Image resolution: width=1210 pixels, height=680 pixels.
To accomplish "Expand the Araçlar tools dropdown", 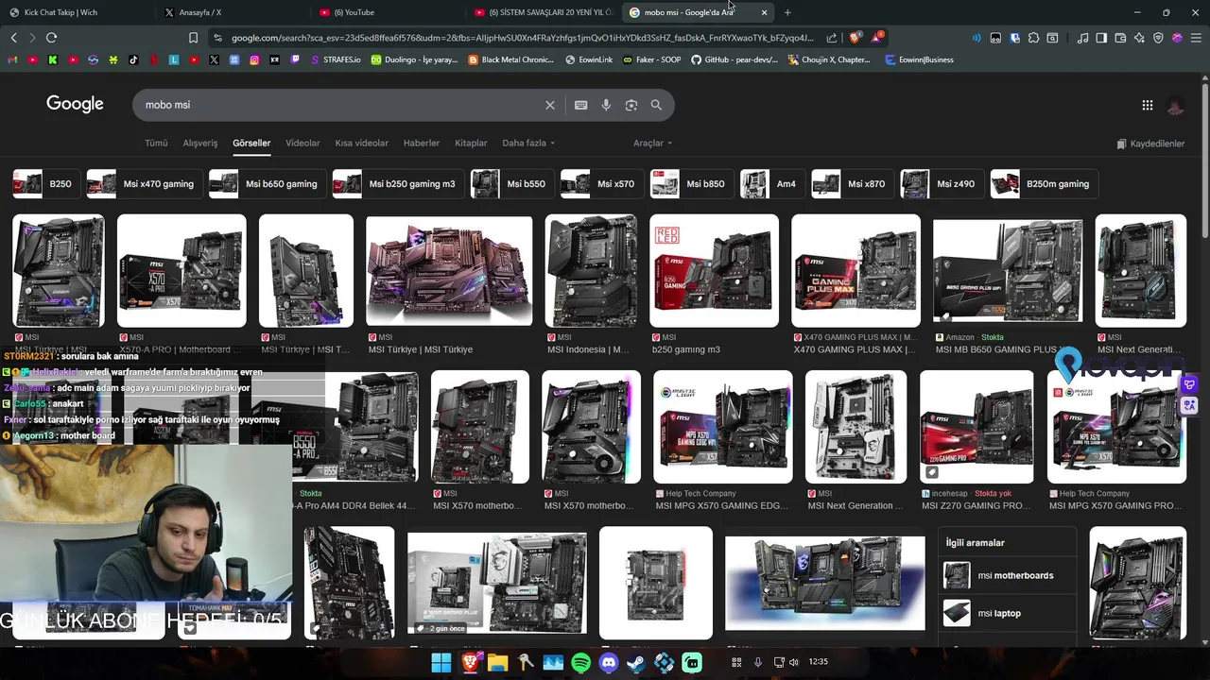I will (x=652, y=144).
